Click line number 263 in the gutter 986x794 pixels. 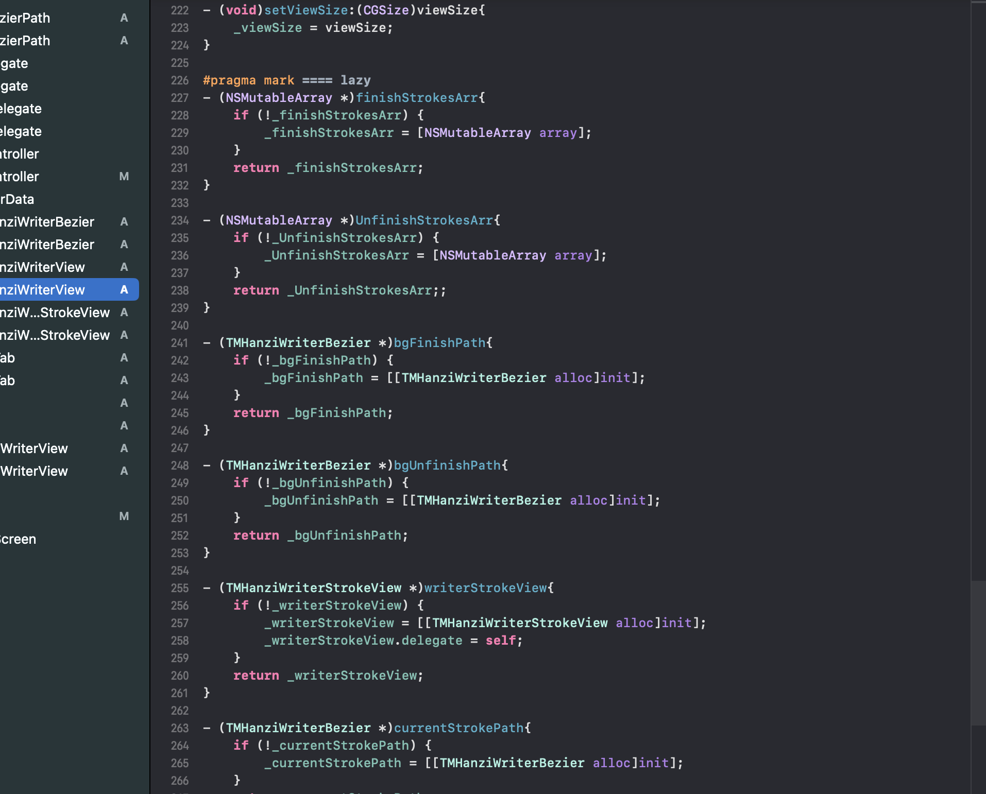click(x=180, y=728)
